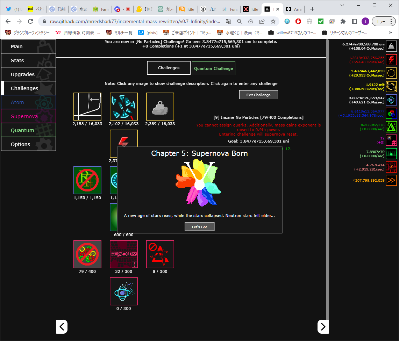Click the pink hash supernova resource icon
399x341 pixels.
tap(391, 140)
